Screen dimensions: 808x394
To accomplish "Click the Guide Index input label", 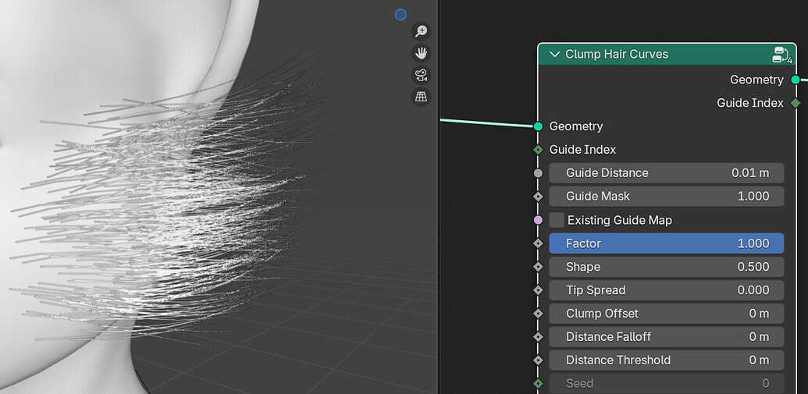I will click(x=583, y=150).
